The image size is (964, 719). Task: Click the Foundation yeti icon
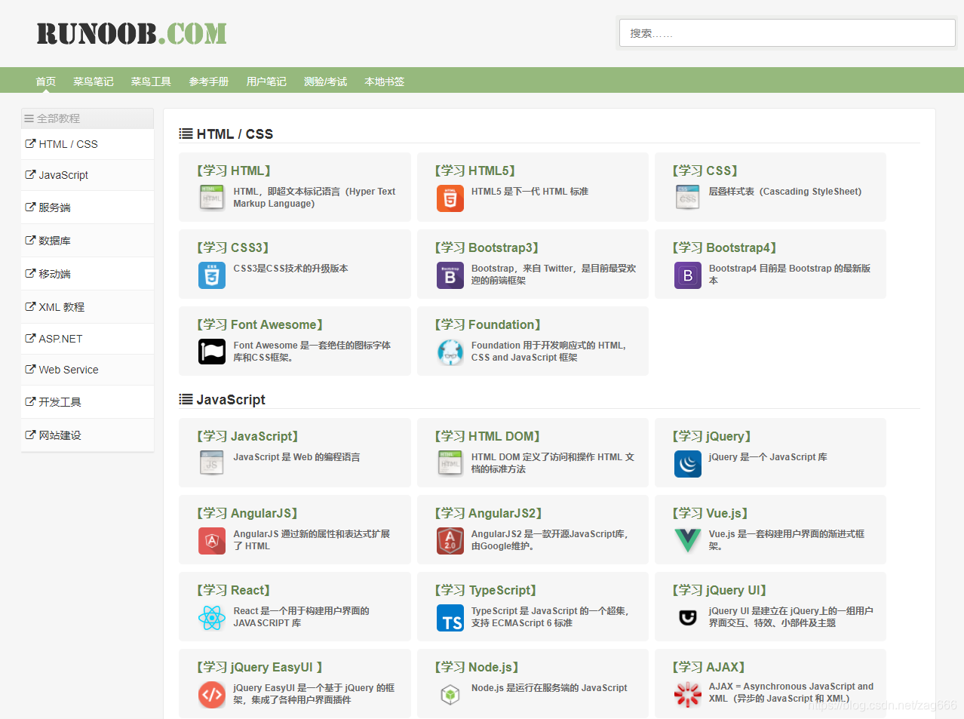tap(450, 352)
